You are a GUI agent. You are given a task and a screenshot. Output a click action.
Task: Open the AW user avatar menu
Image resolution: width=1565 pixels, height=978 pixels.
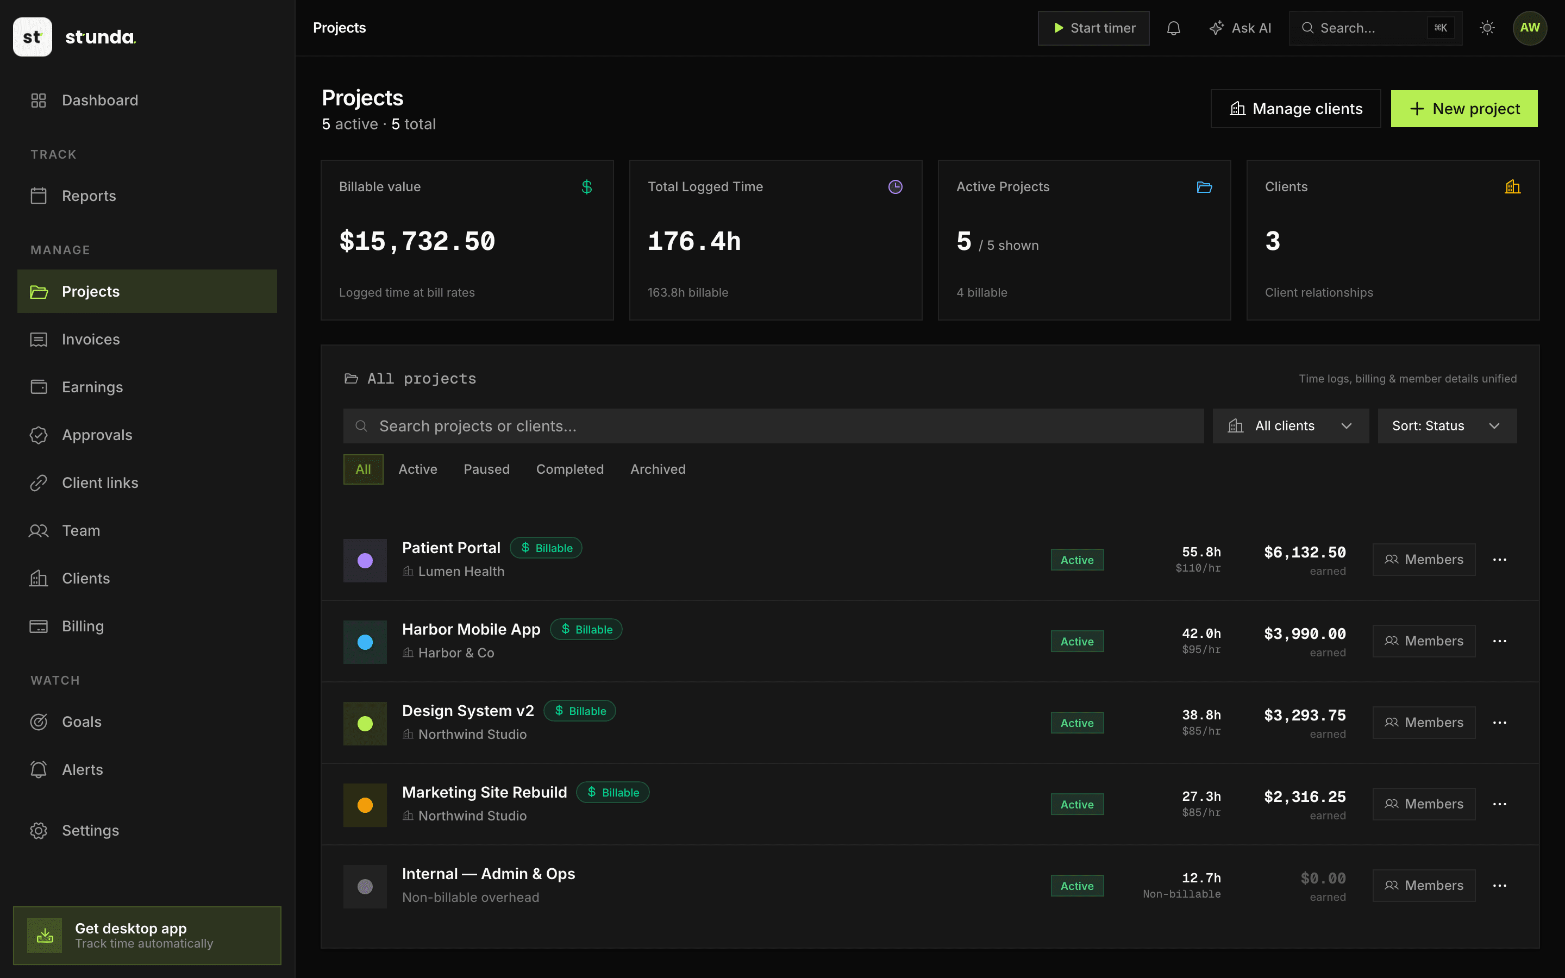tap(1530, 28)
